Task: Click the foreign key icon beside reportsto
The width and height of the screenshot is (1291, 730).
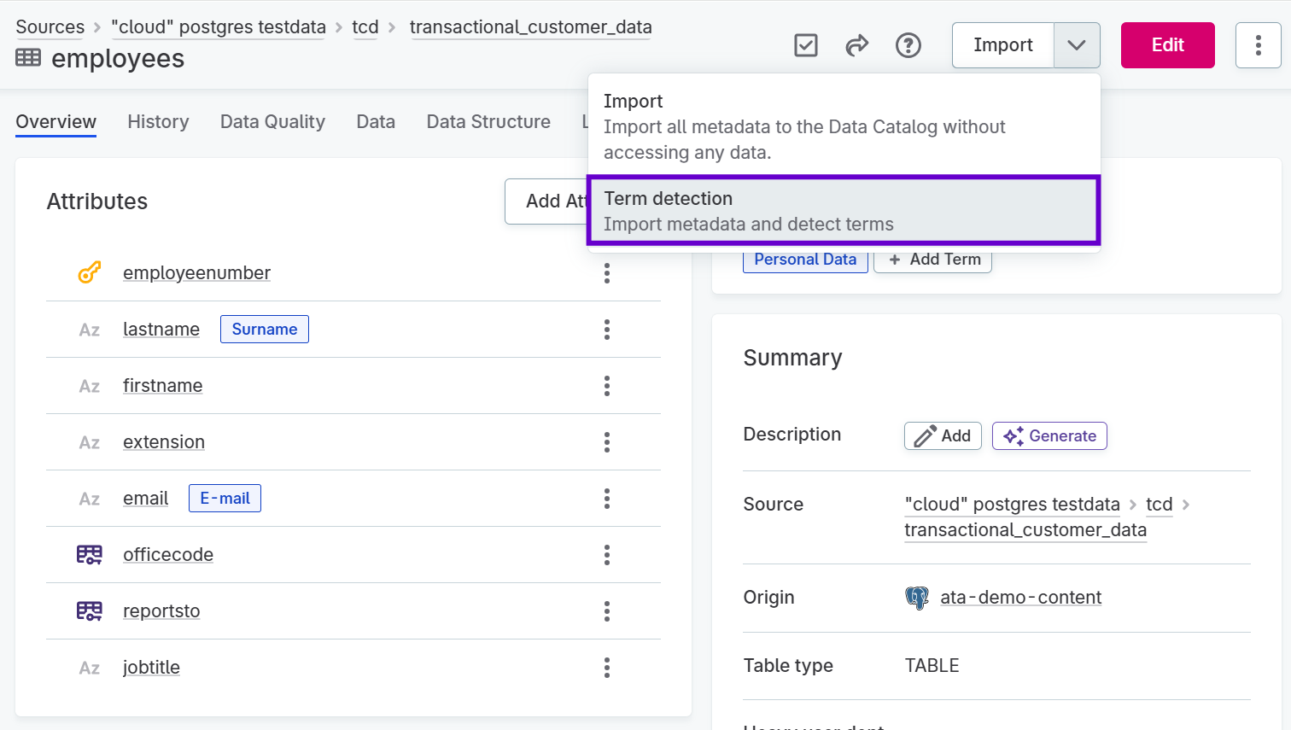Action: pos(89,610)
